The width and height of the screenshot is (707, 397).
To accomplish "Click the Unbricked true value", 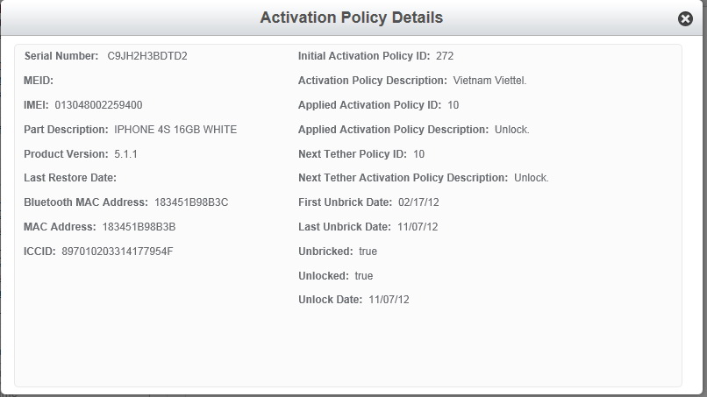I will point(368,252).
